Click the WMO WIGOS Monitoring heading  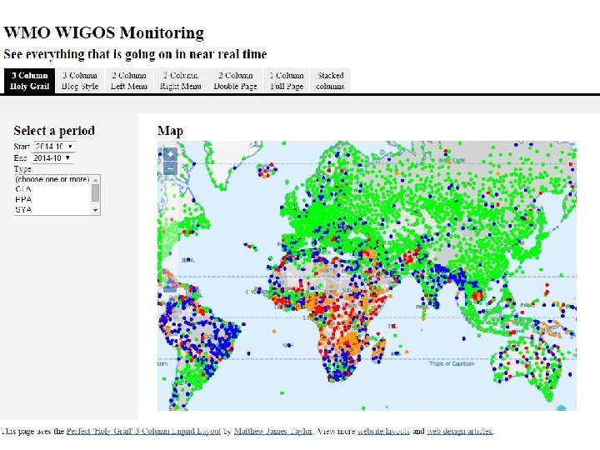[103, 32]
